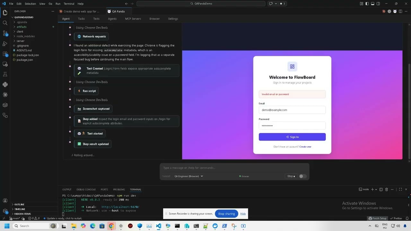Click Finish Setup in status bar

(x=377, y=218)
